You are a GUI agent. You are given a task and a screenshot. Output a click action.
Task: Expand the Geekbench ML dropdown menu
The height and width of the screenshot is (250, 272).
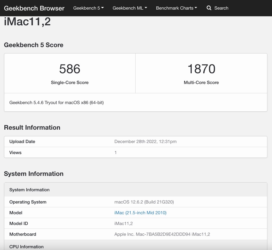point(130,8)
